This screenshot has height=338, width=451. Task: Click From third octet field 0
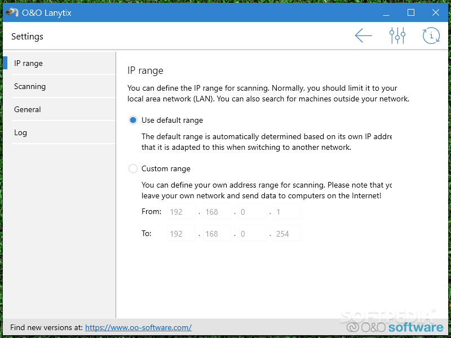coord(253,211)
